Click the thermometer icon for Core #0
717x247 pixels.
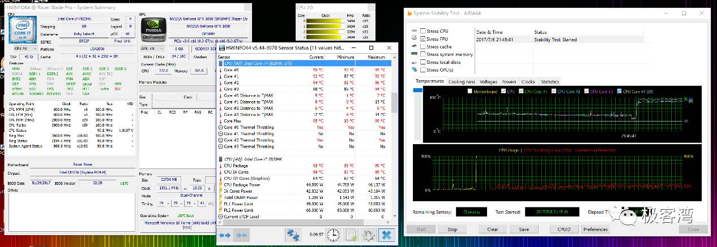(220, 70)
